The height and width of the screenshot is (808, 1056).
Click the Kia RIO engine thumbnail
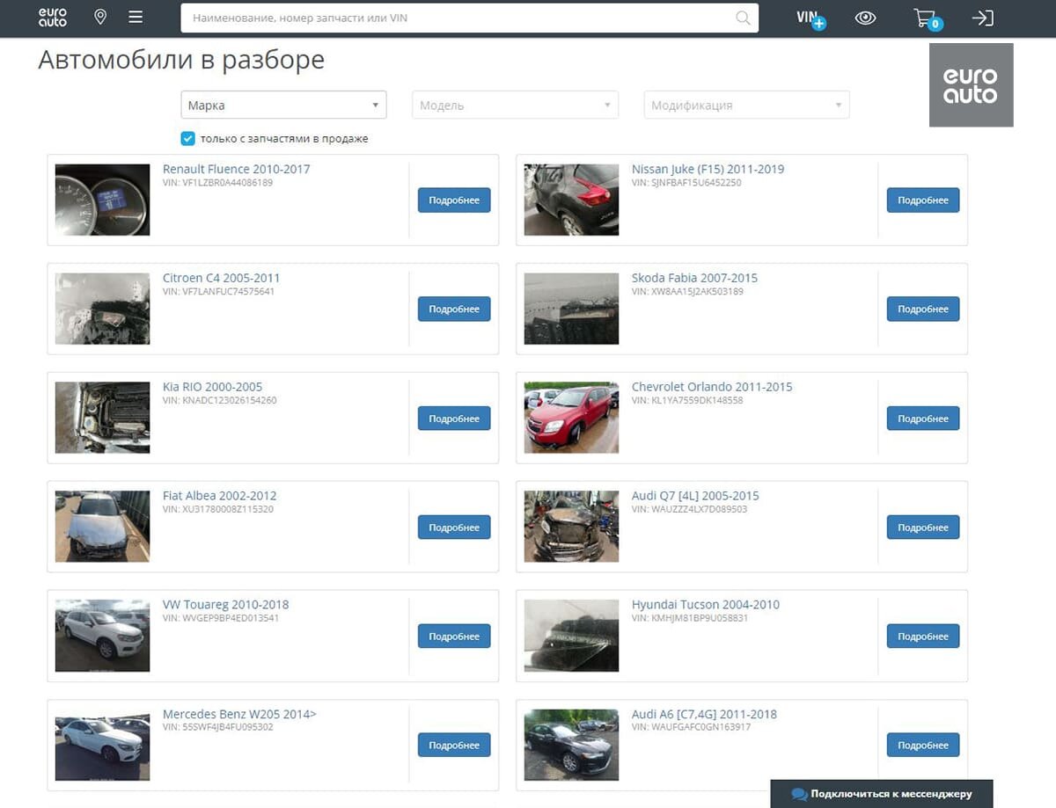(102, 418)
